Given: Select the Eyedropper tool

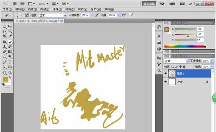Looking at the screenshot, I should tap(10, 36).
